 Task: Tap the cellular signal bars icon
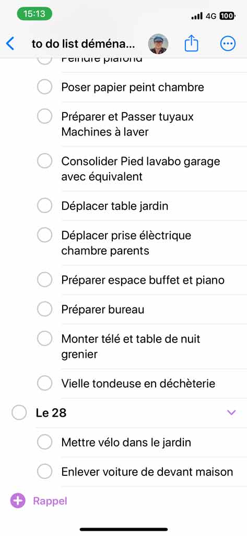pyautogui.click(x=197, y=16)
